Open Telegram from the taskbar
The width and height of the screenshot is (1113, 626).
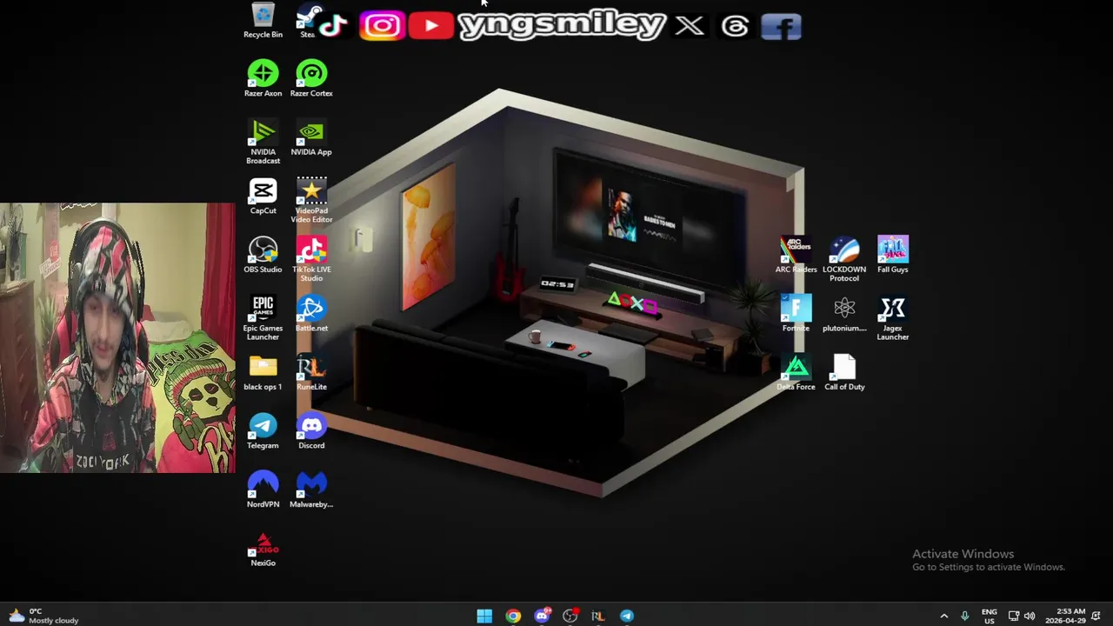pos(627,616)
